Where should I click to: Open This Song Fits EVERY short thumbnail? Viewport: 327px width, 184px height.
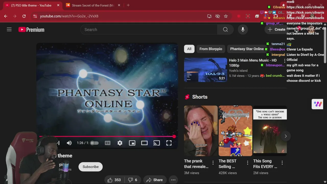270,131
